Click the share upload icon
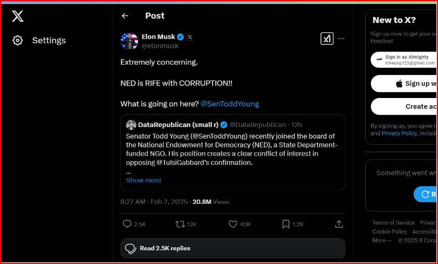Image resolution: width=438 pixels, height=264 pixels. tap(339, 224)
